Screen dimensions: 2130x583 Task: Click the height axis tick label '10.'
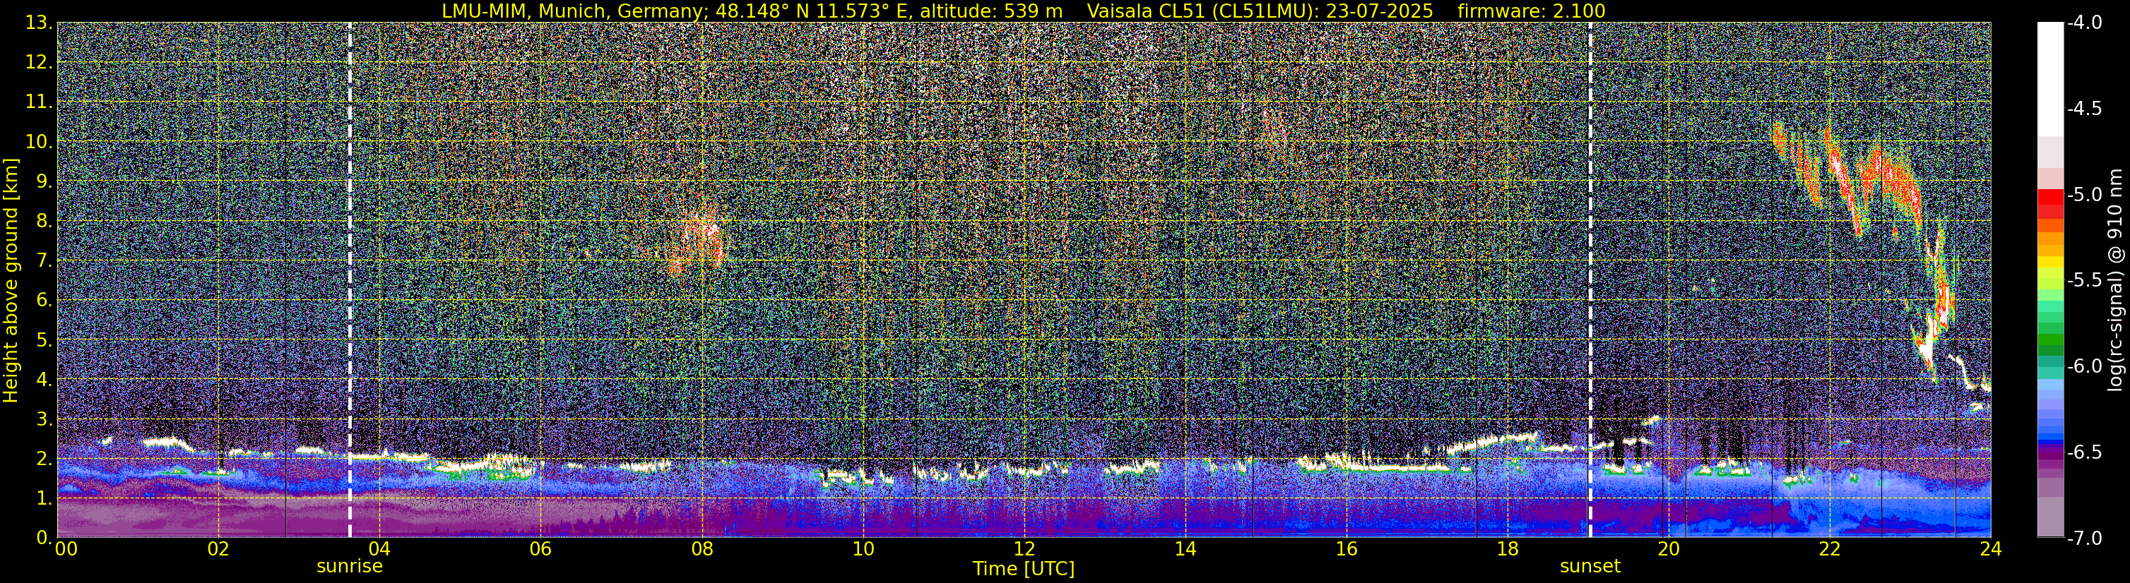pyautogui.click(x=39, y=141)
